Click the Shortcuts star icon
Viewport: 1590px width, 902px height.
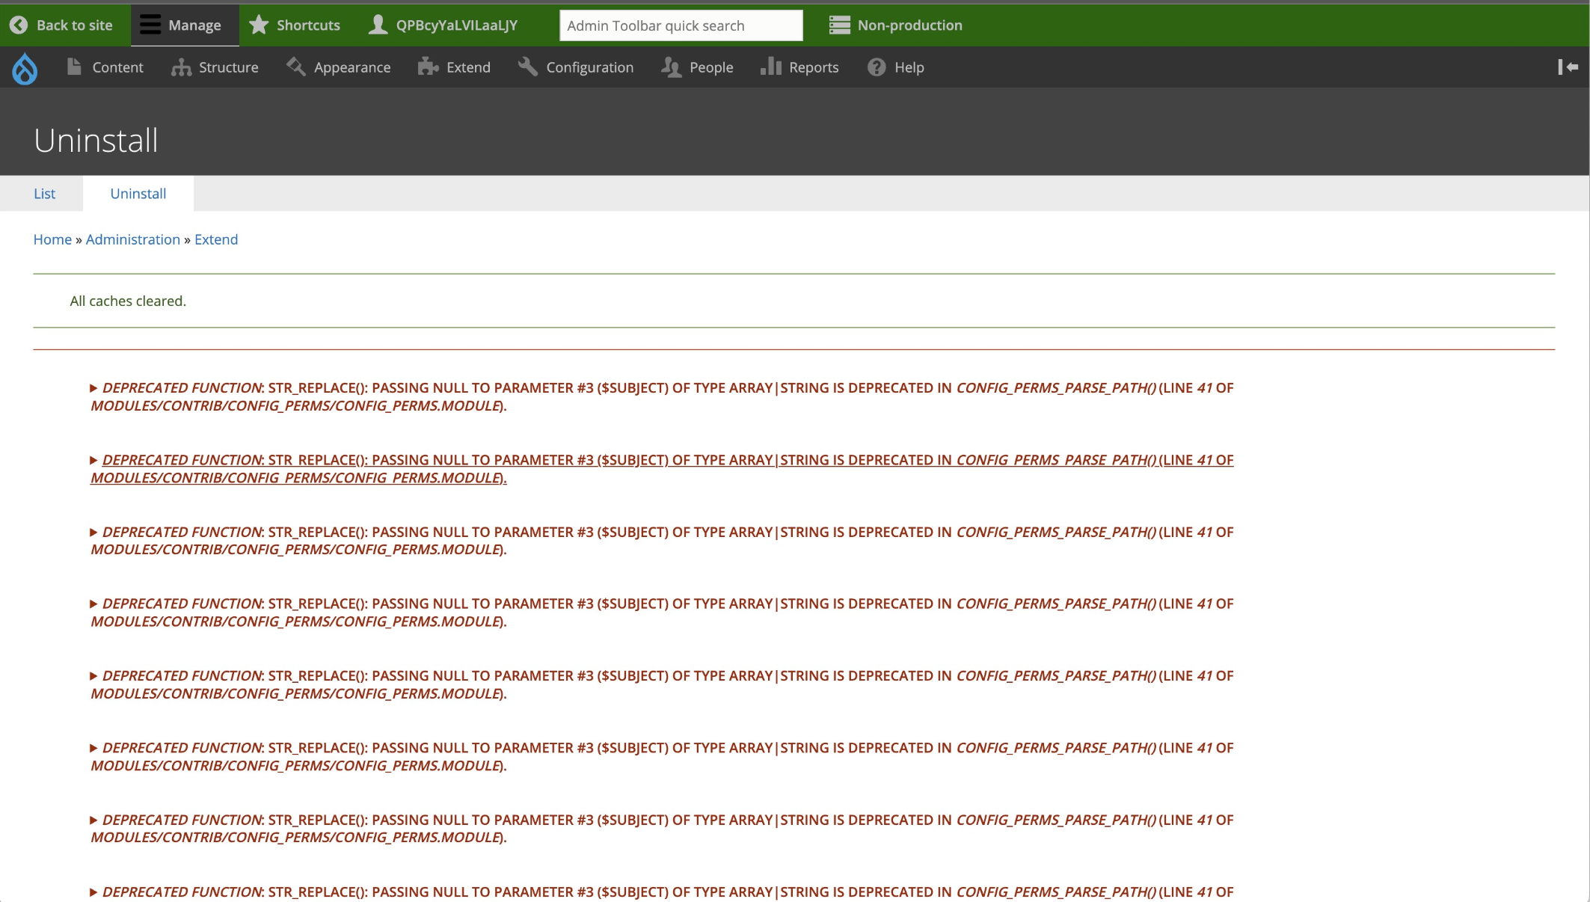coord(259,25)
